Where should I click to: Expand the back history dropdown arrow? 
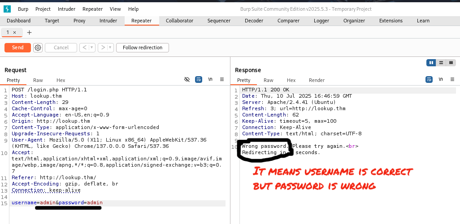coord(92,47)
